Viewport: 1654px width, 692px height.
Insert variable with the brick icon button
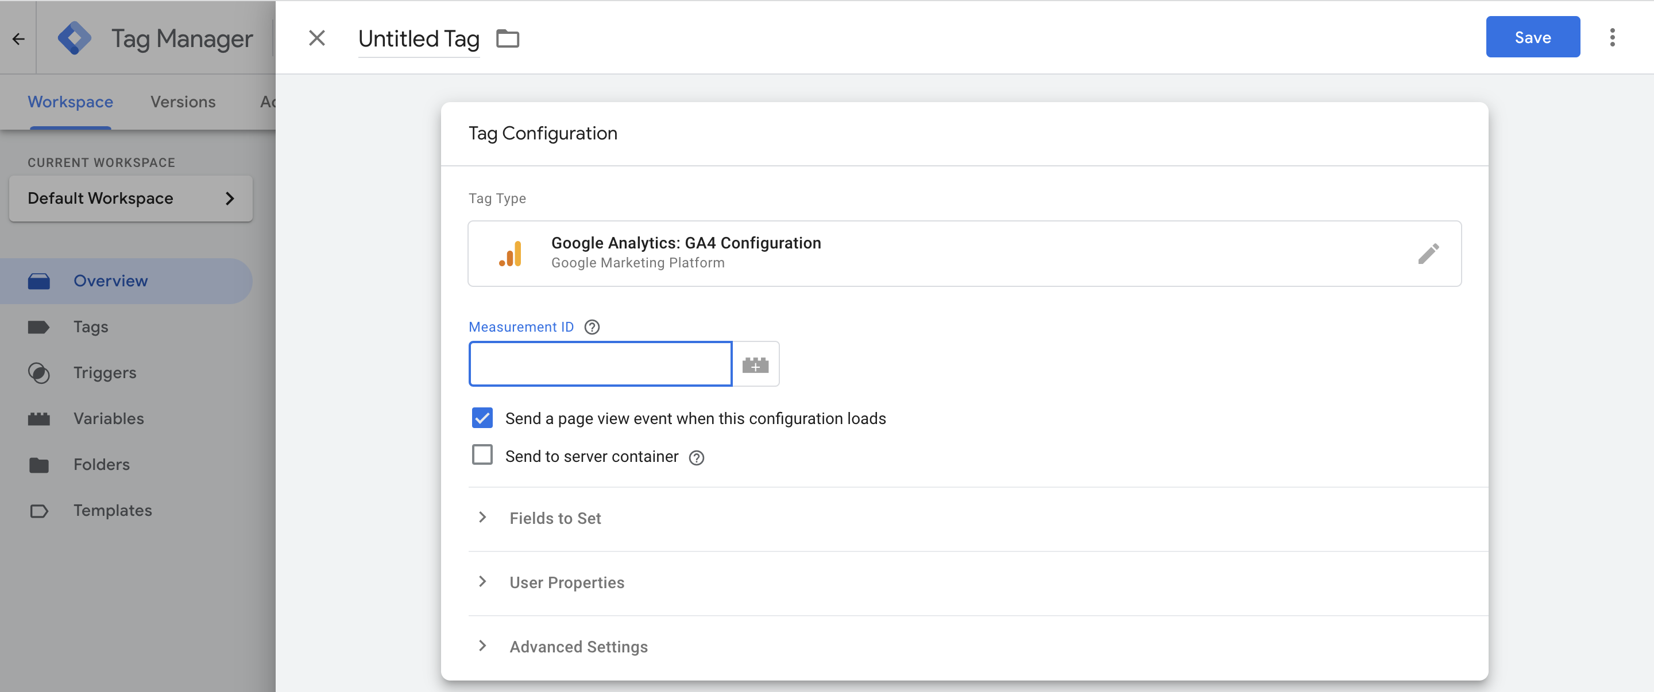(x=755, y=364)
